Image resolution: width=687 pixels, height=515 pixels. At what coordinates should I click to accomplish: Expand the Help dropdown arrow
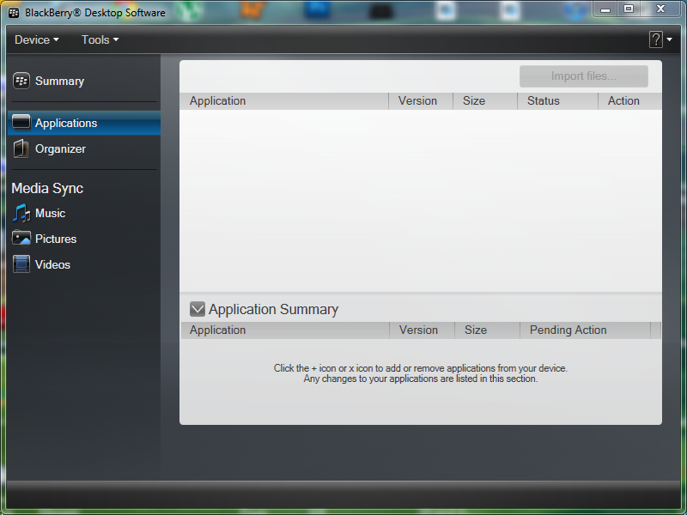(x=670, y=39)
